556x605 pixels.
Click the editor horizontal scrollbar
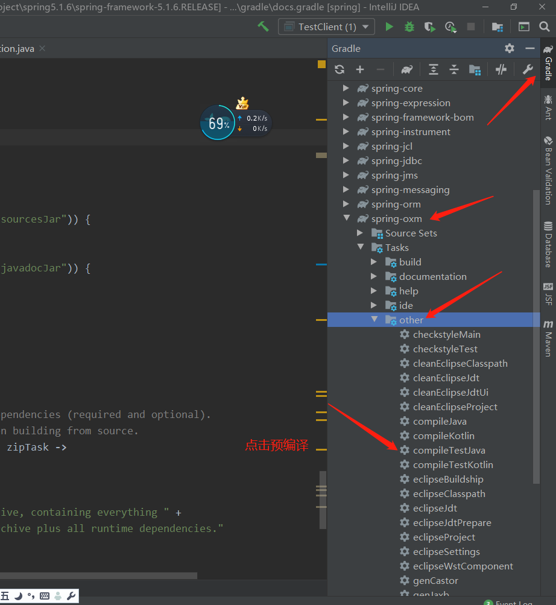[98, 575]
